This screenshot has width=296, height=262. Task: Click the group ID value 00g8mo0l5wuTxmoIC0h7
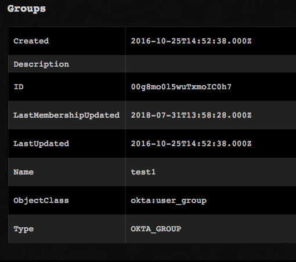click(x=181, y=87)
